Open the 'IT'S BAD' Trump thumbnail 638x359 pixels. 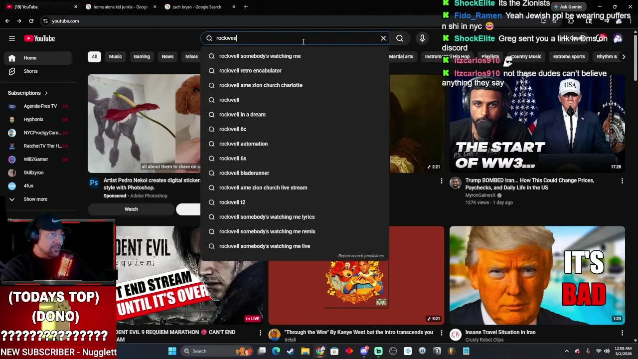point(537,275)
